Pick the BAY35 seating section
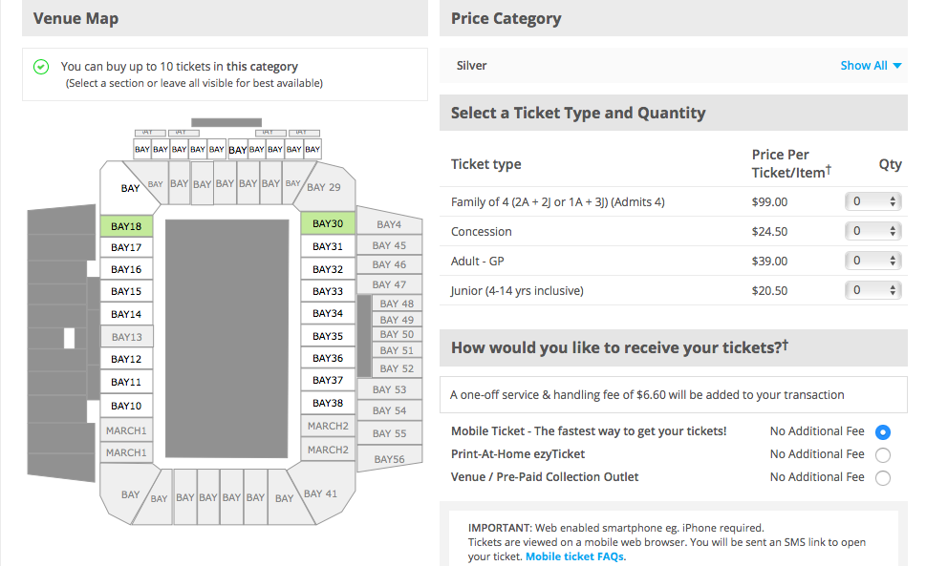Screen dimensions: 926x566 [x=328, y=336]
